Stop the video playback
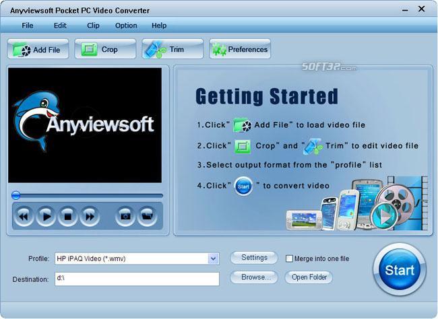 coord(68,216)
